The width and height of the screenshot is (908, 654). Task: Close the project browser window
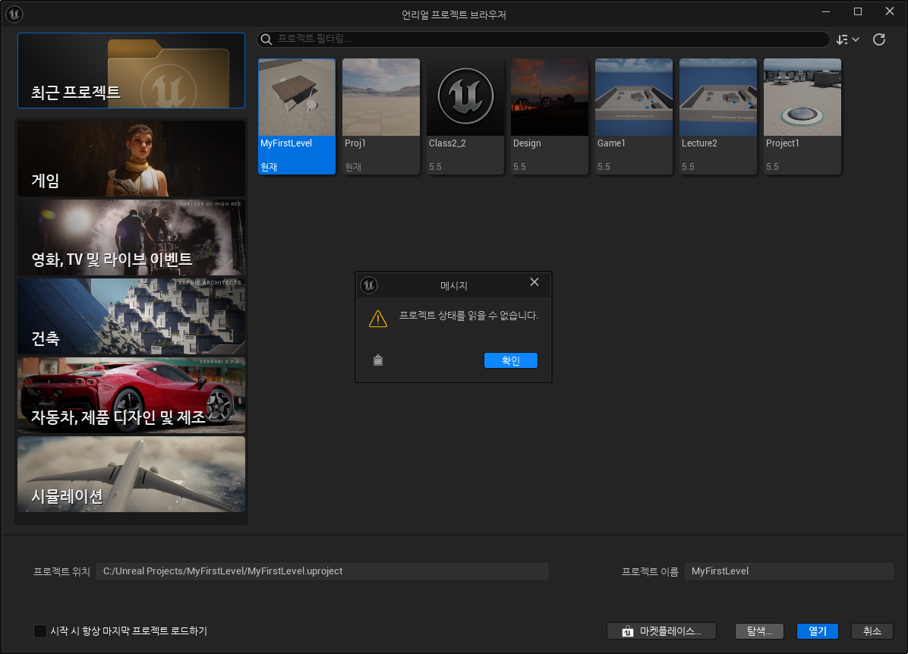click(x=890, y=11)
